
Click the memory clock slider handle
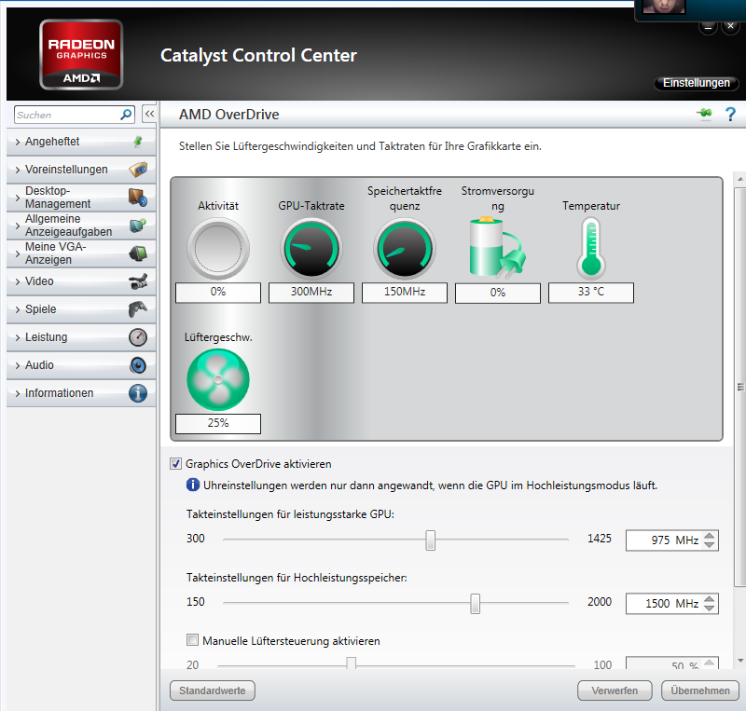point(475,604)
